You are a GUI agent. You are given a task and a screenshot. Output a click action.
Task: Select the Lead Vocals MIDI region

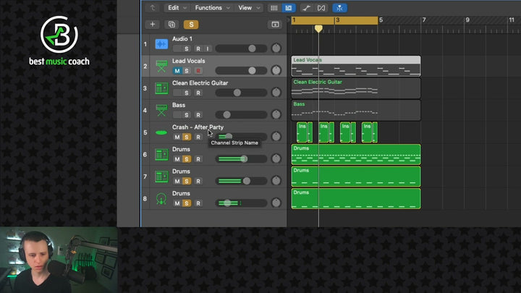[356, 66]
